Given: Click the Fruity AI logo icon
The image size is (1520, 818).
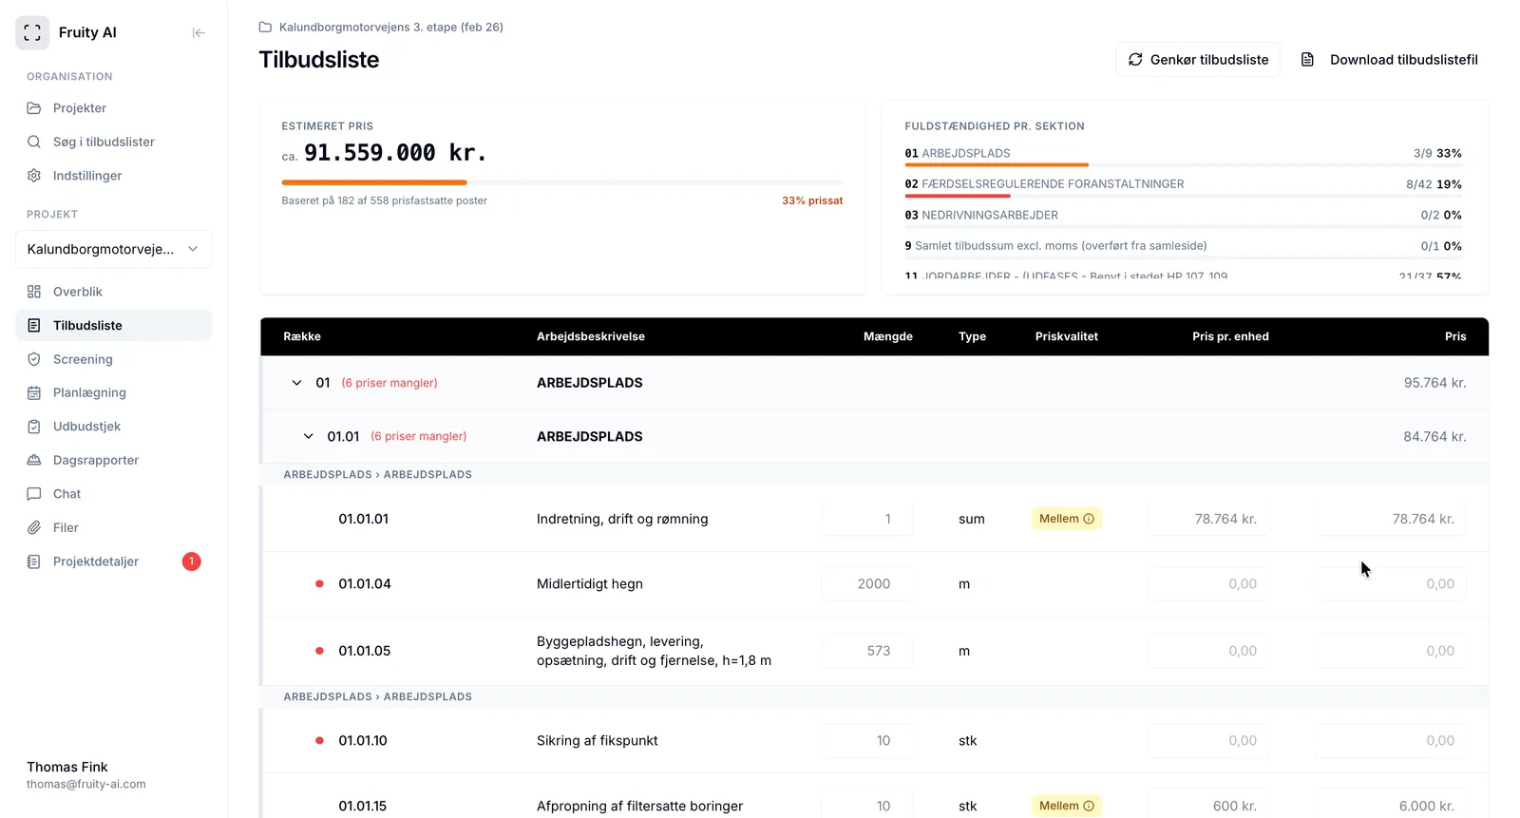Looking at the screenshot, I should tap(32, 32).
